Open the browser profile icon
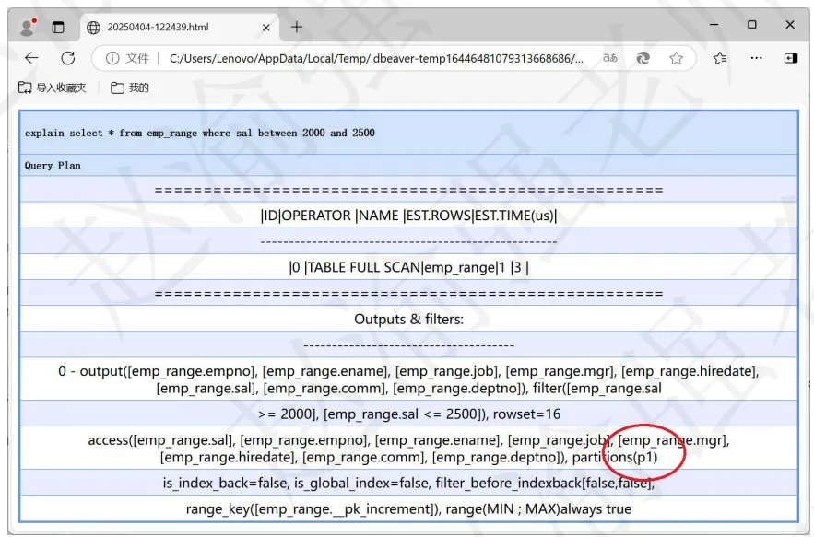 click(27, 27)
